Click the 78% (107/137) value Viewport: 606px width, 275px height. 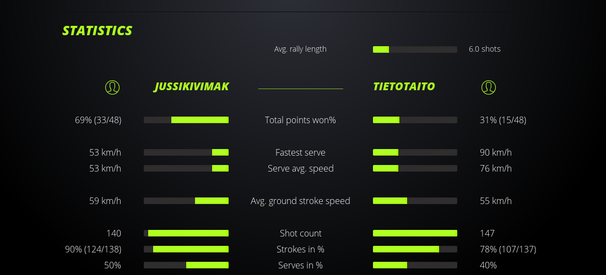(x=507, y=249)
